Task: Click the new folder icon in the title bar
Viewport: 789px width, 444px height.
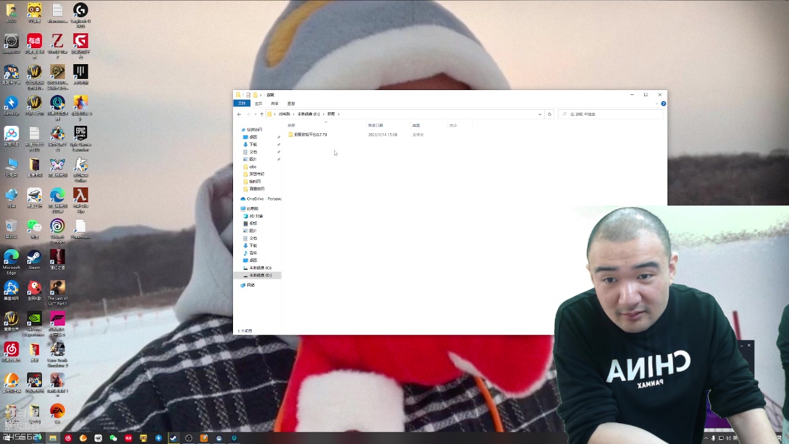Action: [255, 95]
